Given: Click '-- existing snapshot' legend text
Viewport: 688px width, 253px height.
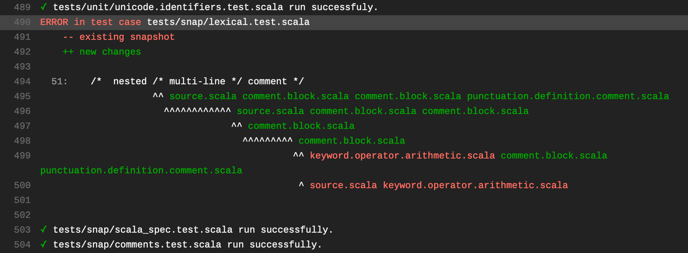Looking at the screenshot, I should click(119, 37).
